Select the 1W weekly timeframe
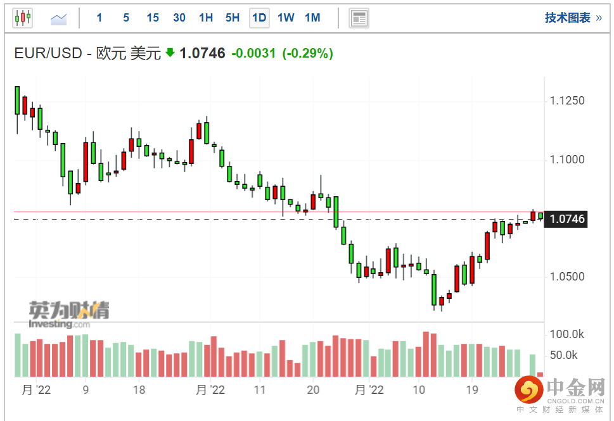 point(286,18)
